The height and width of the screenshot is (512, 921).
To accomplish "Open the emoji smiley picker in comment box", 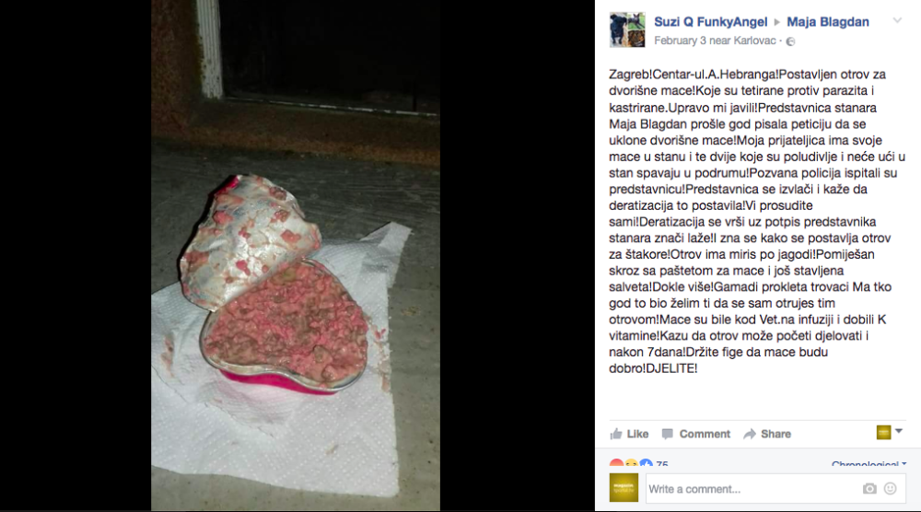I will 891,488.
